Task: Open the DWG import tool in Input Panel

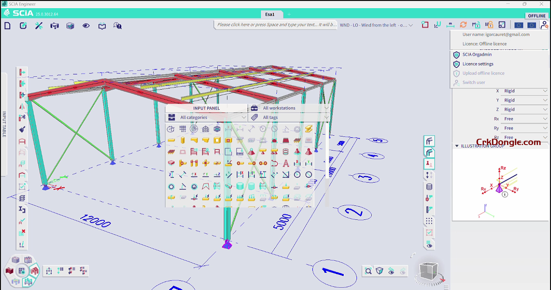Action: pyautogui.click(x=240, y=151)
